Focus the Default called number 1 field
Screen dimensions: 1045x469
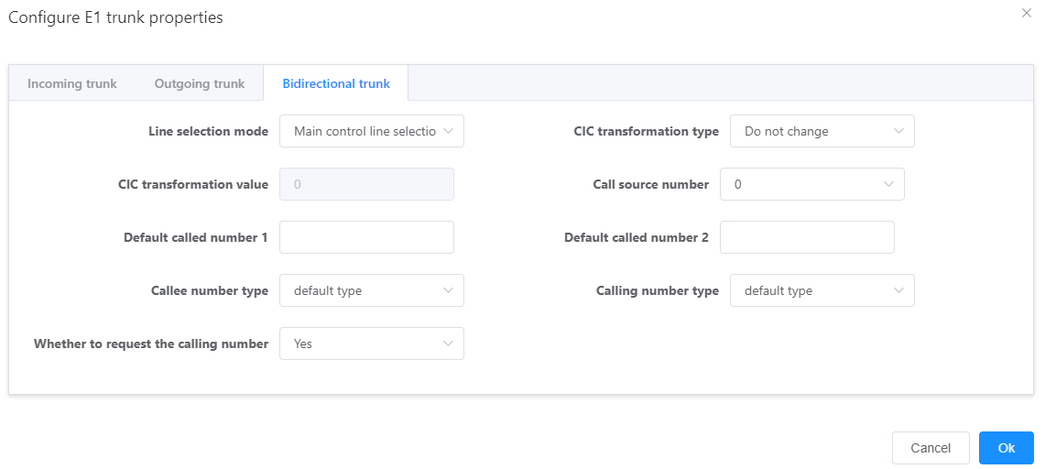coord(366,238)
